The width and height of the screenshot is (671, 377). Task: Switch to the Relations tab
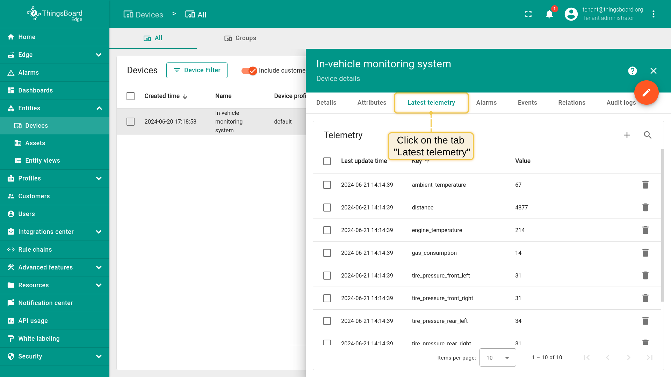572,103
